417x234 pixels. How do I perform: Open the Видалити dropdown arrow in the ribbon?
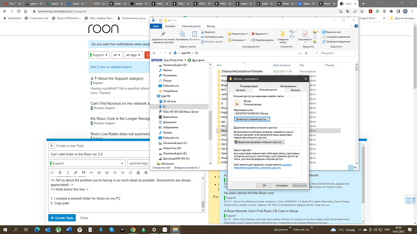[x=268, y=34]
